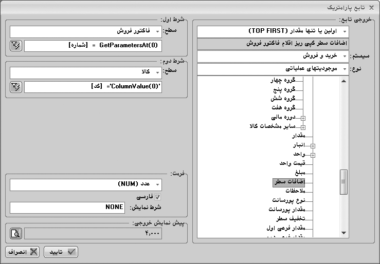Click the filter icon in شرط دوم
Viewport: 380px width, 264px height.
(15, 87)
